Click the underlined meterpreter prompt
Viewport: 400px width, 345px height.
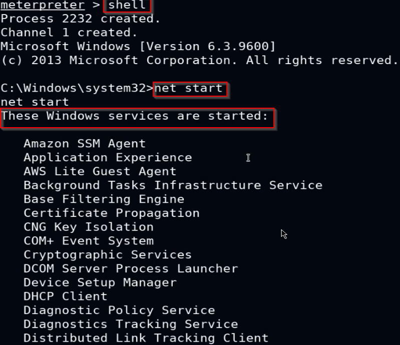click(x=43, y=5)
